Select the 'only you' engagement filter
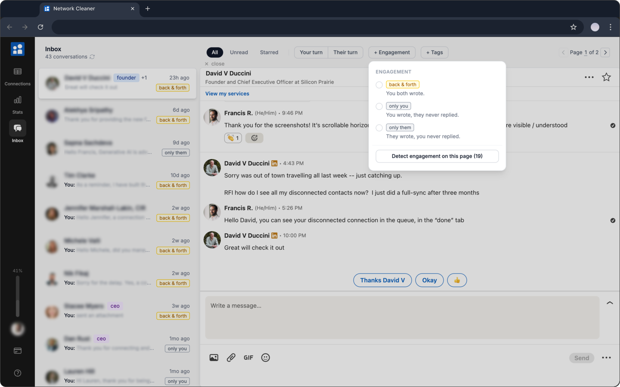Viewport: 620px width, 387px height. [379, 107]
